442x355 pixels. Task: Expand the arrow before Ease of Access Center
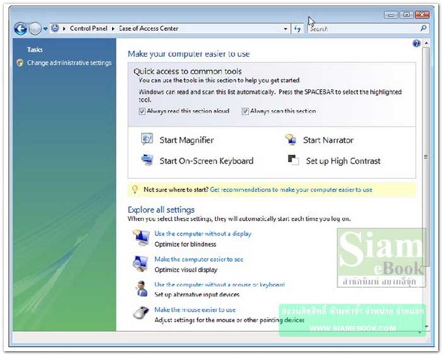[x=113, y=29]
